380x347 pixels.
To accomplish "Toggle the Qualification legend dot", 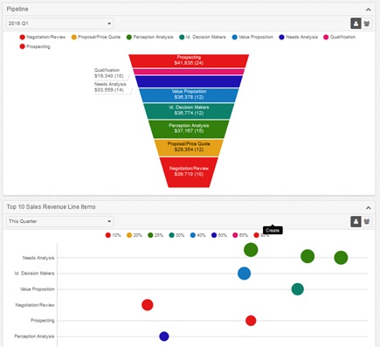I will (326, 37).
